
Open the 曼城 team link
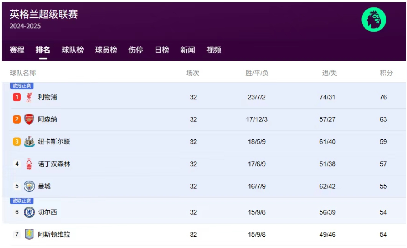point(44,186)
